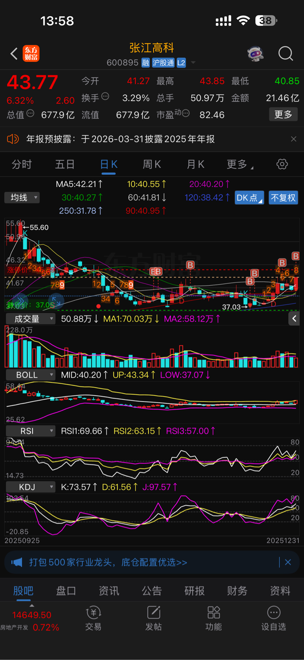
Task: Open the 成交量 indicator dropdown
Action: click(x=30, y=319)
